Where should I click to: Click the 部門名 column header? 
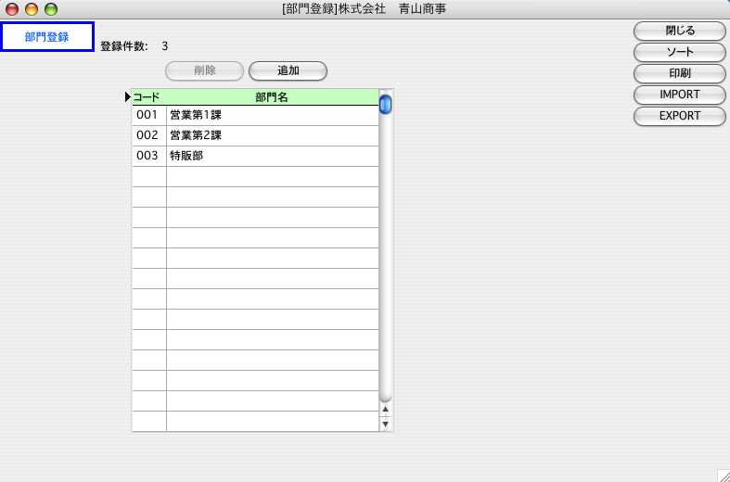point(272,96)
